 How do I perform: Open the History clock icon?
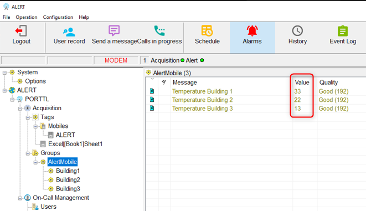pyautogui.click(x=297, y=31)
